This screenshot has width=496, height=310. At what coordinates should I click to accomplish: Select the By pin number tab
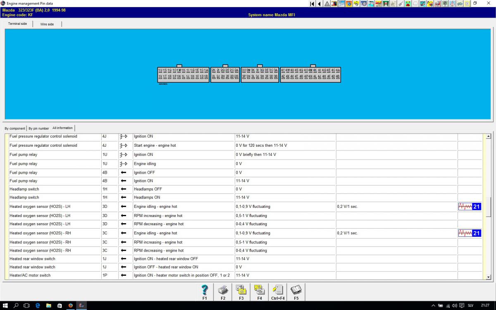pos(39,128)
